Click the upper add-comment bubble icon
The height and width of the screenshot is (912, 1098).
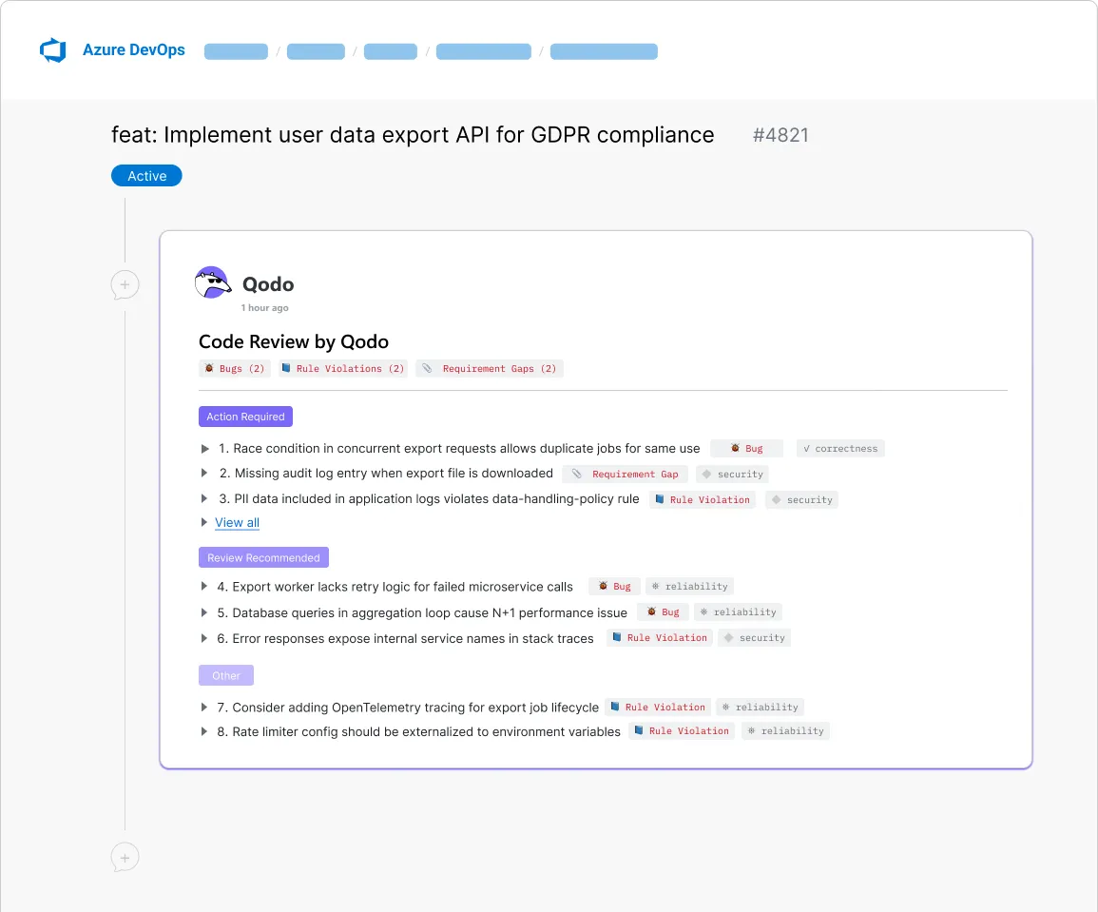pyautogui.click(x=125, y=284)
